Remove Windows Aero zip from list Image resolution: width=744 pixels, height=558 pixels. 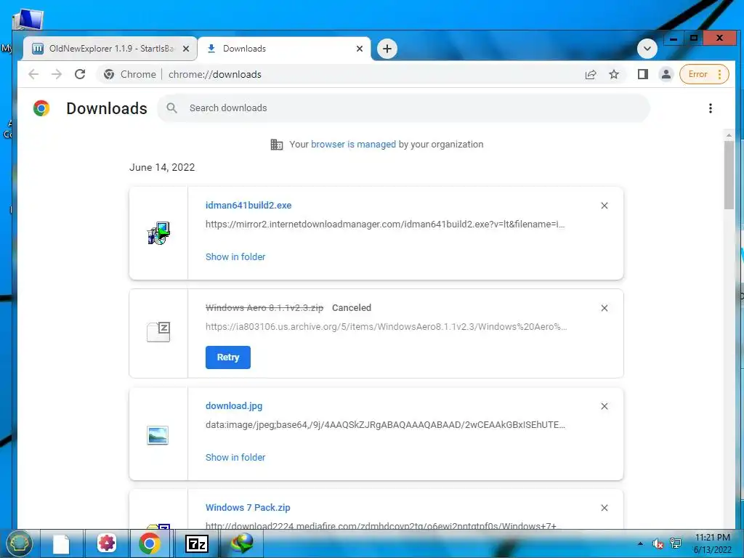604,308
